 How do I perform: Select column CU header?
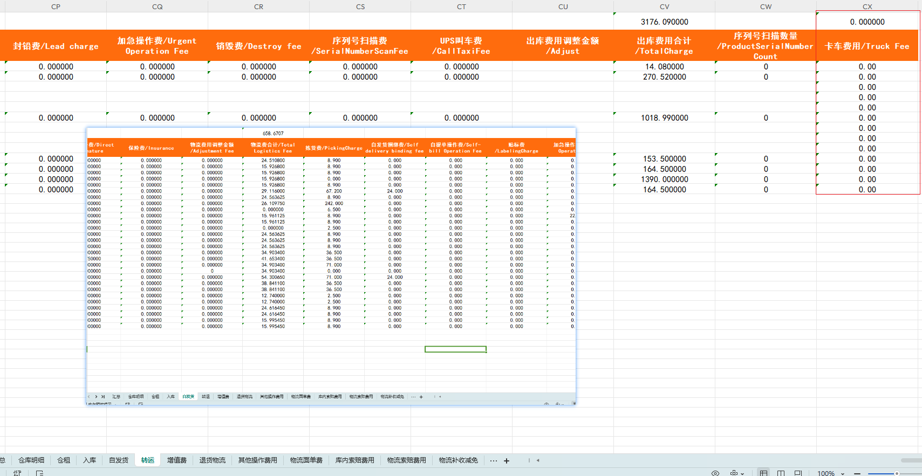pos(563,6)
